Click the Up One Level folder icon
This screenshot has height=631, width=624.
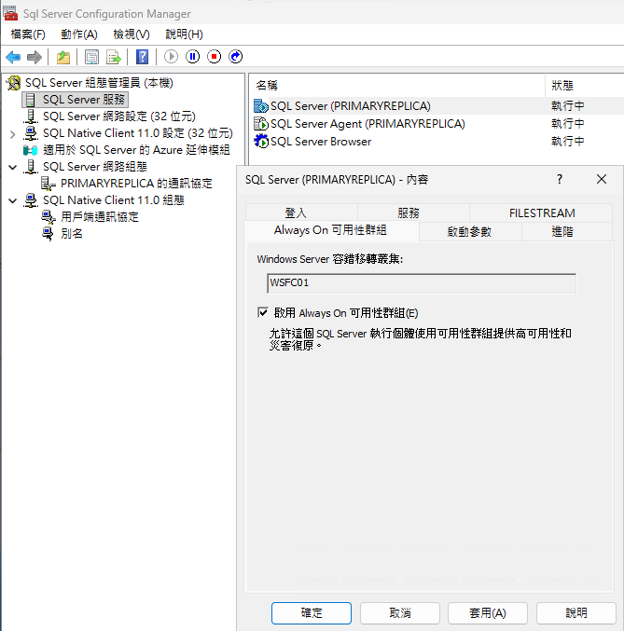(63, 57)
